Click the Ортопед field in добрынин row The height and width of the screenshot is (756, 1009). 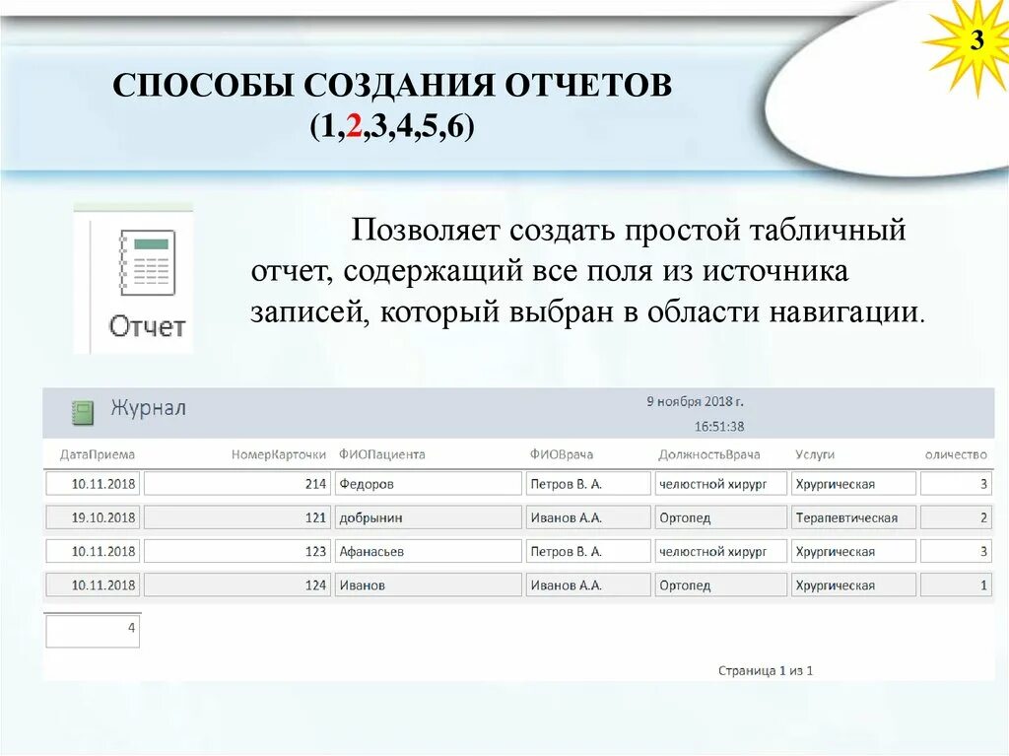(x=720, y=517)
